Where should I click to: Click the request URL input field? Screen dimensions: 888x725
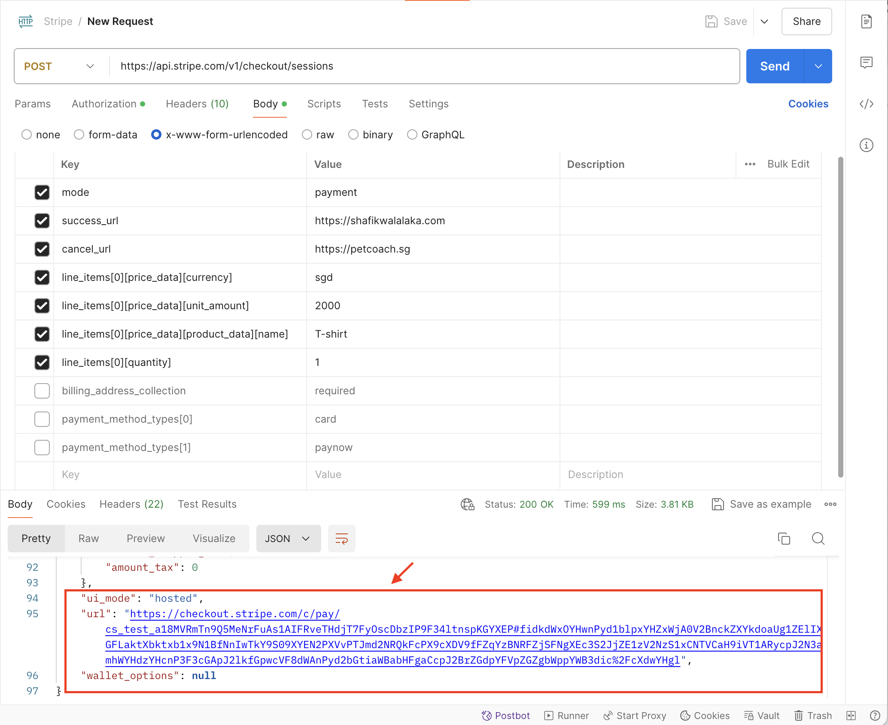[424, 66]
